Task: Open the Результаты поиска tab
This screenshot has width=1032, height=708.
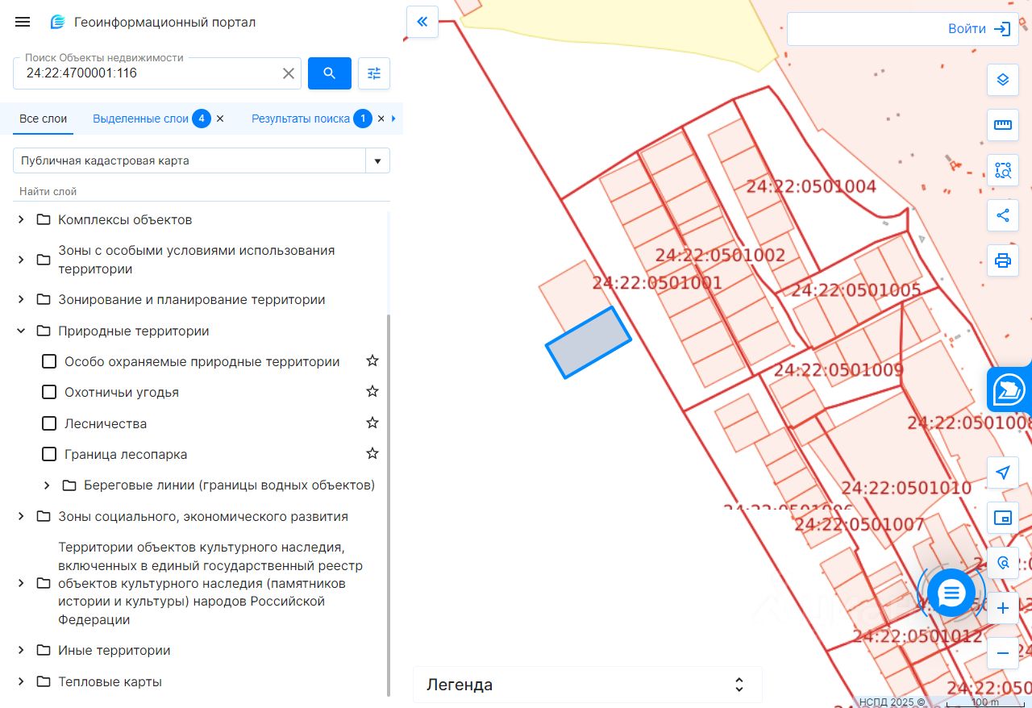Action: (301, 119)
